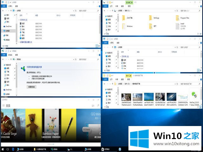This screenshot has height=152, width=203.
Task: Switch right 此电脑 window to large icons view
Action: (x=201, y=70)
